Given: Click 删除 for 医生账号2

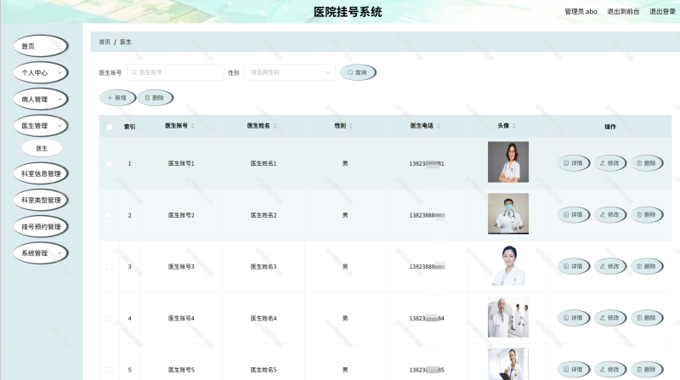Looking at the screenshot, I should click(x=647, y=215).
